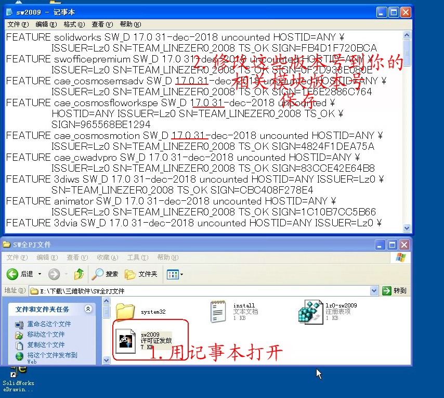Click the 'FEATURE 3diws' line text
Viewport: 444px width, 398px height.
point(195,179)
